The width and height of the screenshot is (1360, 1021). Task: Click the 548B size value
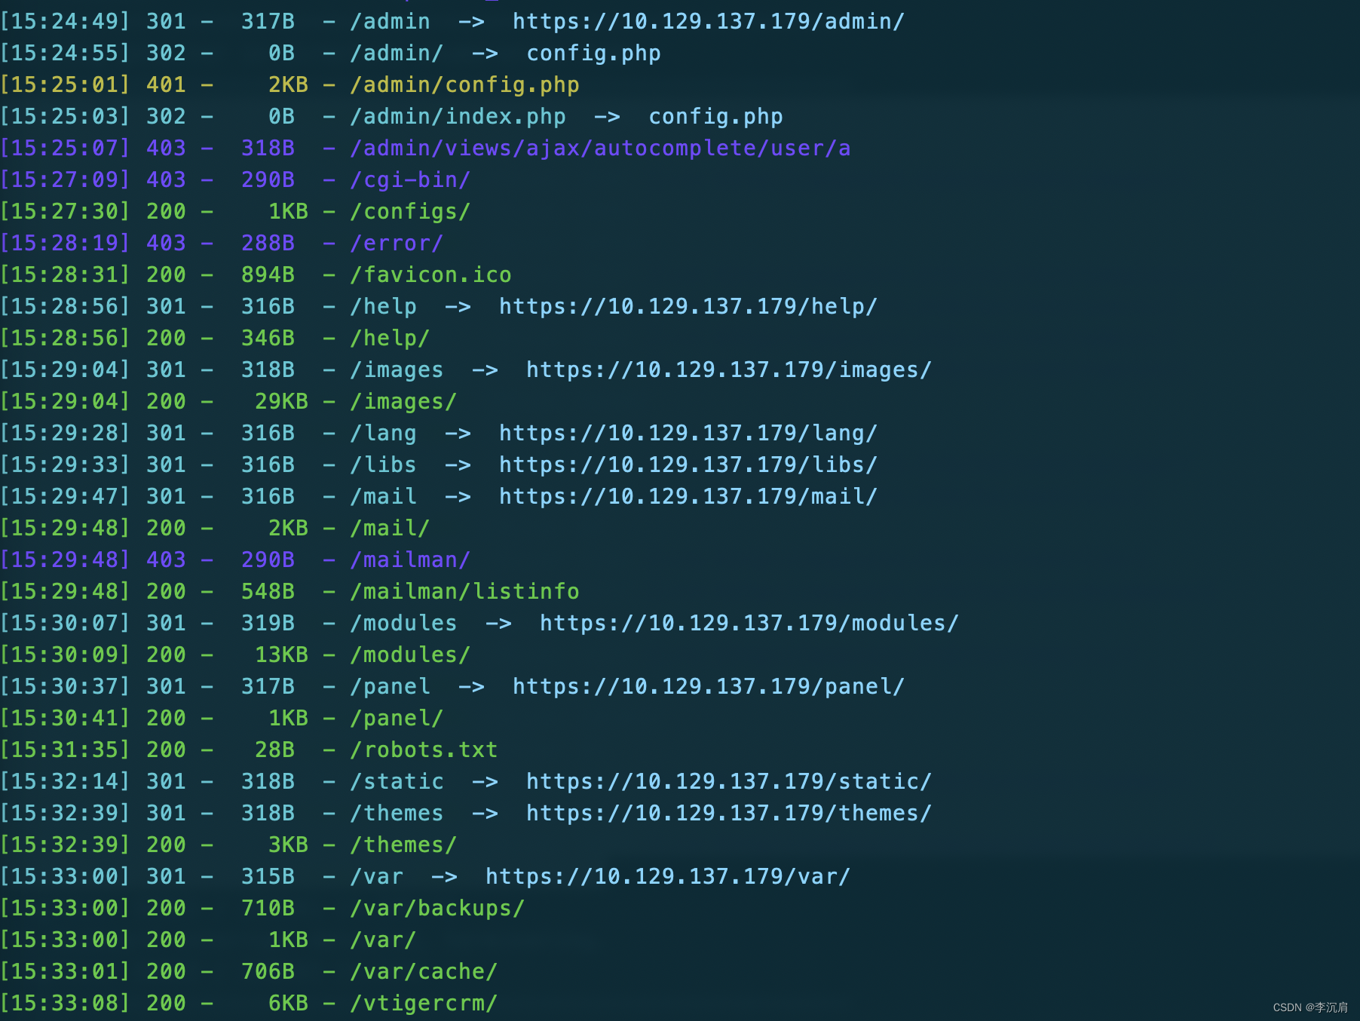pos(268,591)
